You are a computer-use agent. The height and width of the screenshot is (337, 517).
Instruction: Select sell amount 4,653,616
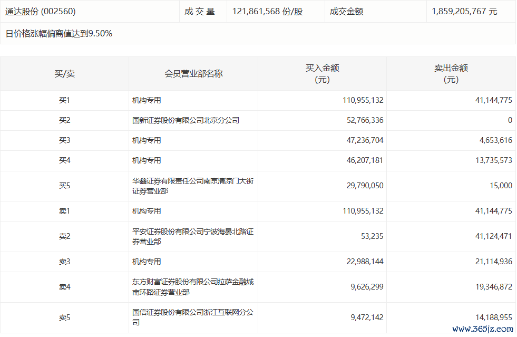495,141
